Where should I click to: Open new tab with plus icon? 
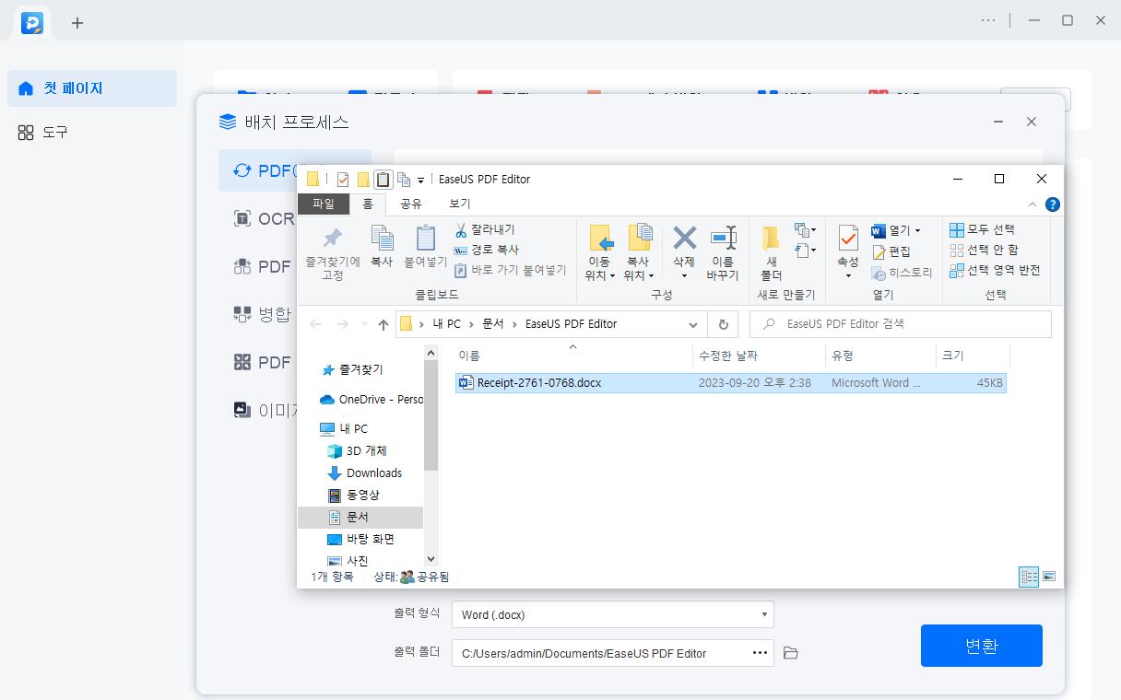click(x=77, y=23)
